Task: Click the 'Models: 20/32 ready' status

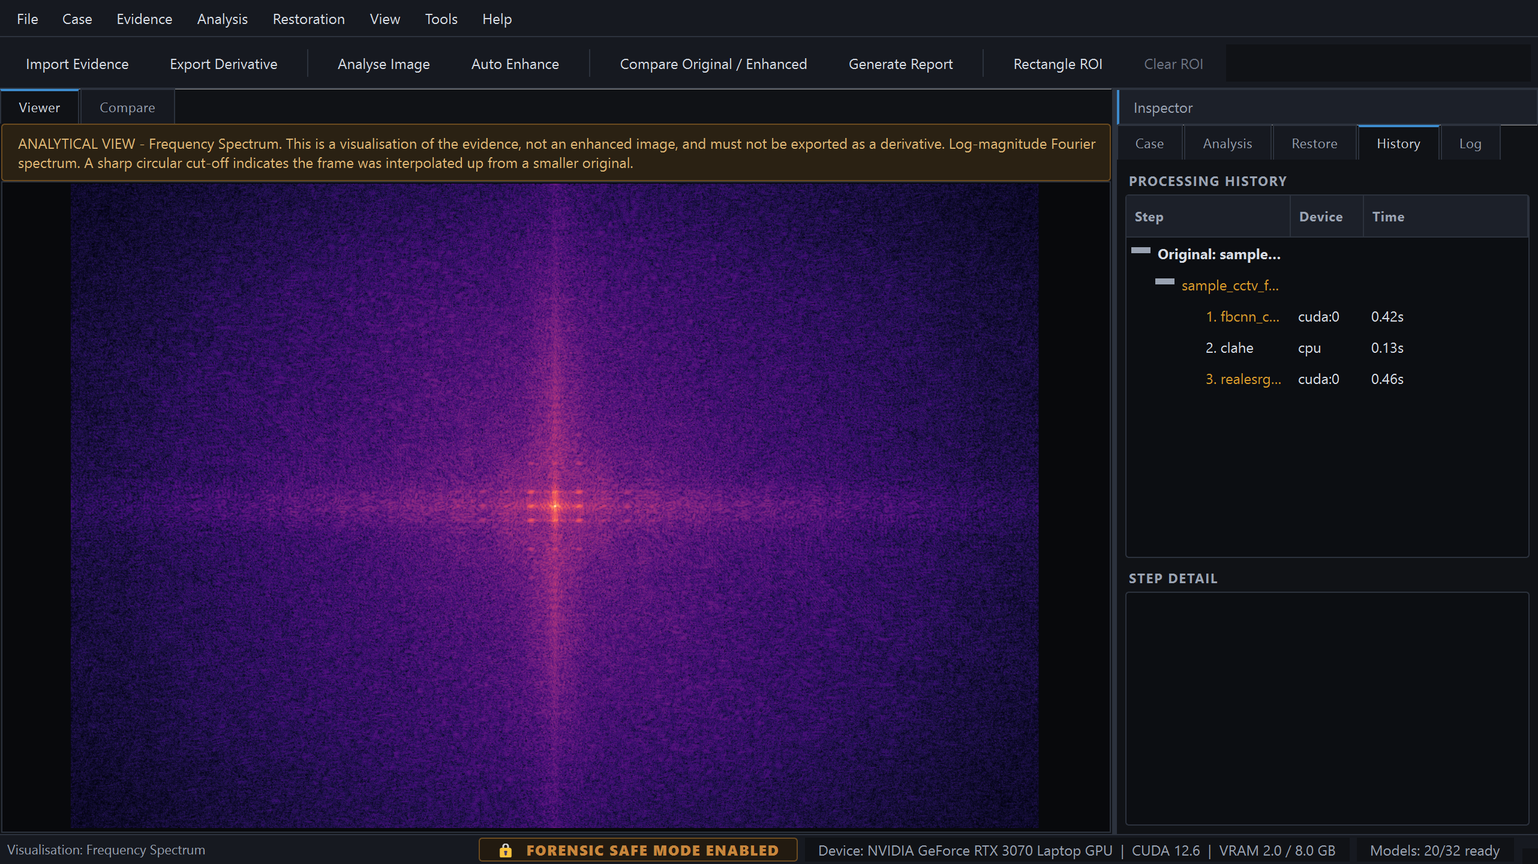Action: (x=1435, y=851)
